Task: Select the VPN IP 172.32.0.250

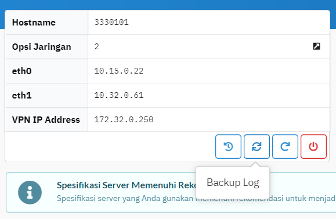Action: point(124,119)
